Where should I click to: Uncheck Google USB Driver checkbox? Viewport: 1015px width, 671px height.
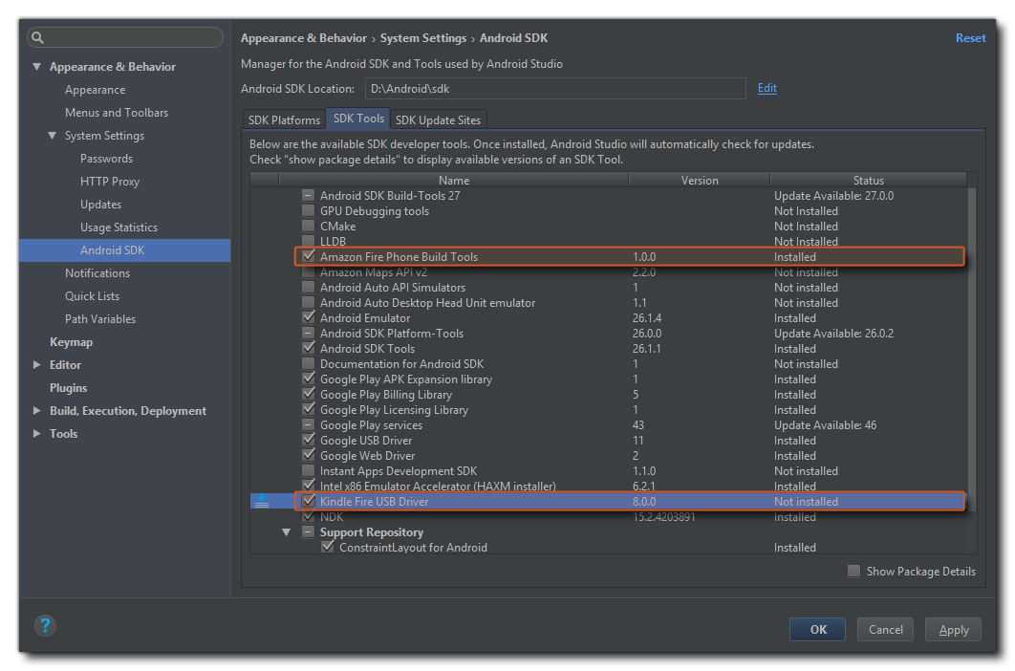pos(309,441)
